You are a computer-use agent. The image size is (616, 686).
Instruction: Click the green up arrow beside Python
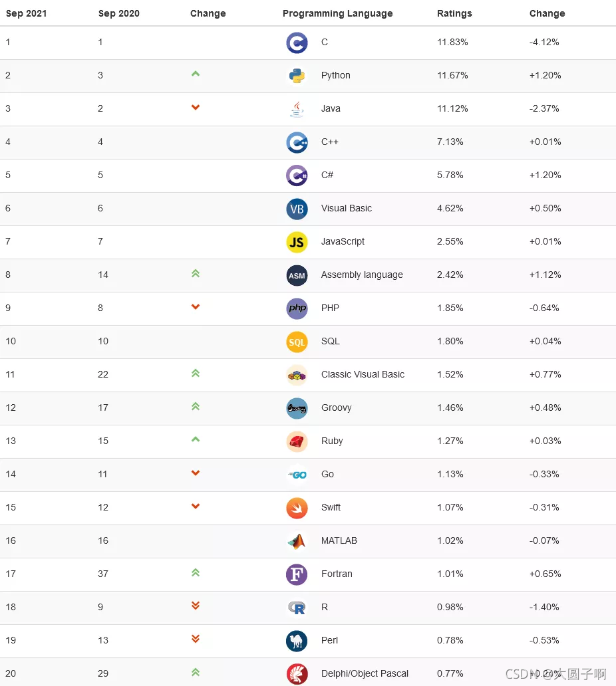[x=196, y=74]
